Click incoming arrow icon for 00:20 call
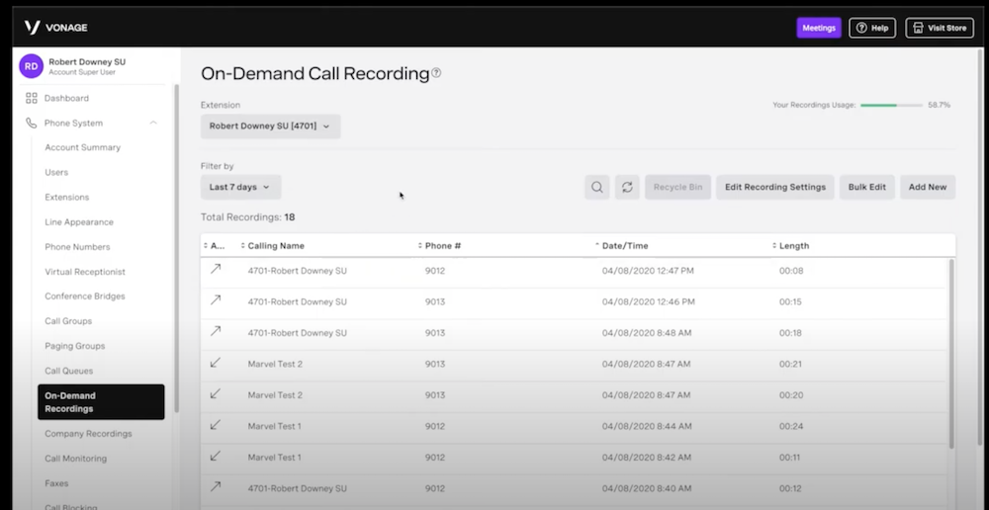989x510 pixels. (x=215, y=393)
